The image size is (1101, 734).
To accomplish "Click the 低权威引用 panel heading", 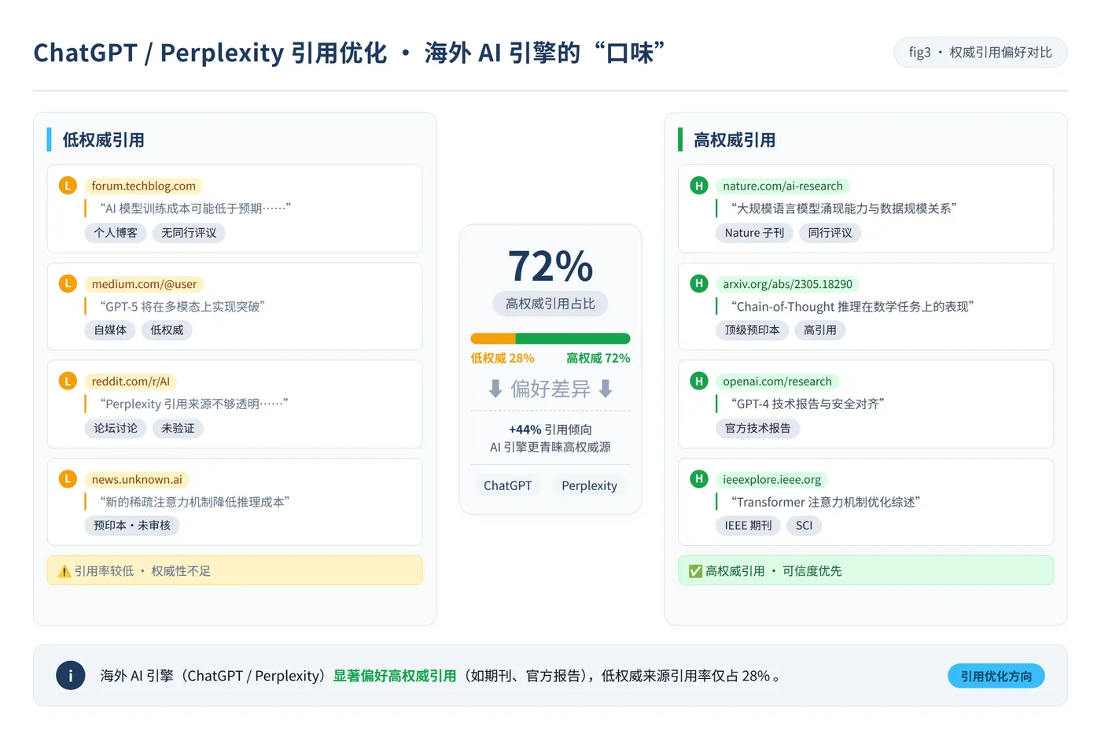I will [104, 140].
